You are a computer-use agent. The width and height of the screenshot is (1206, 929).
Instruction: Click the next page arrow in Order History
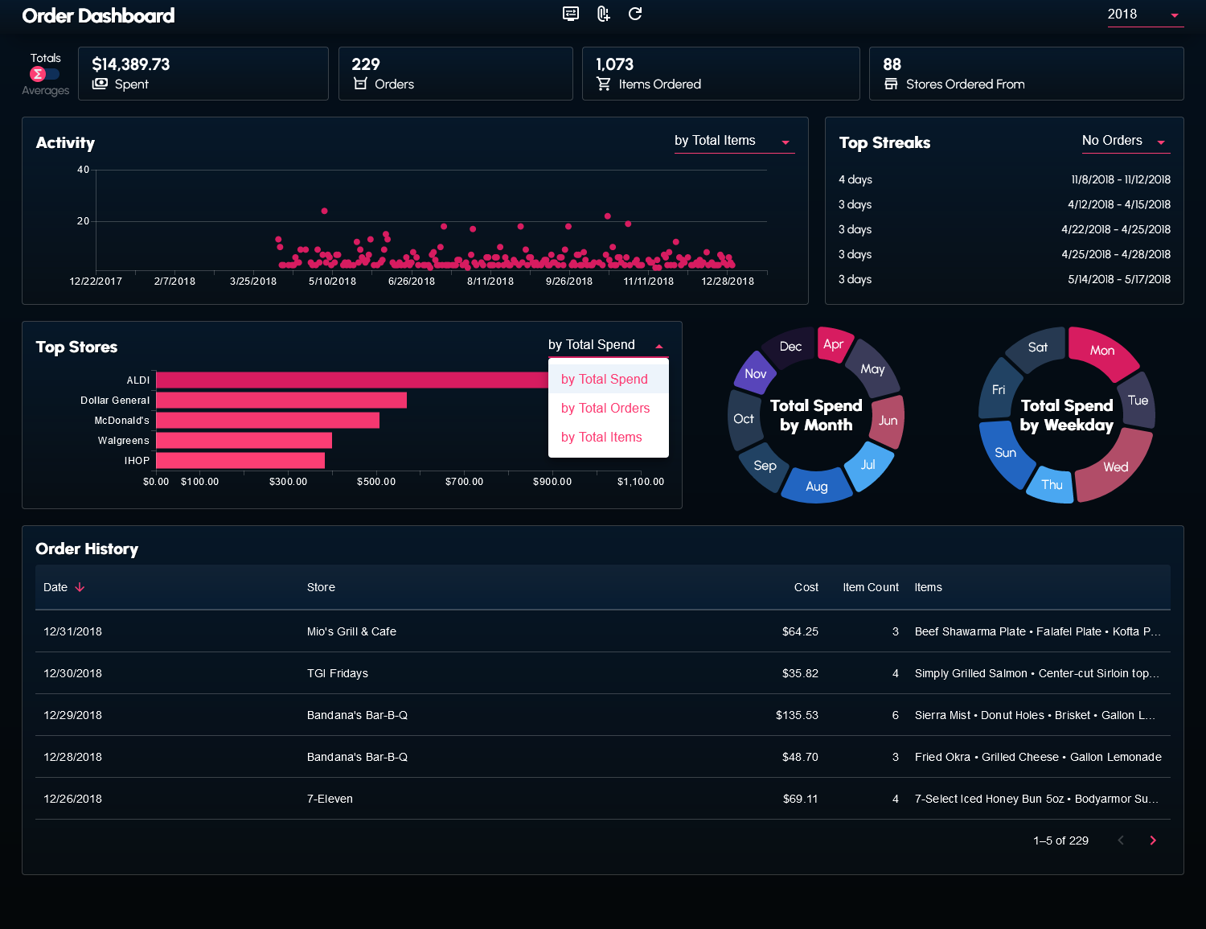pyautogui.click(x=1153, y=841)
